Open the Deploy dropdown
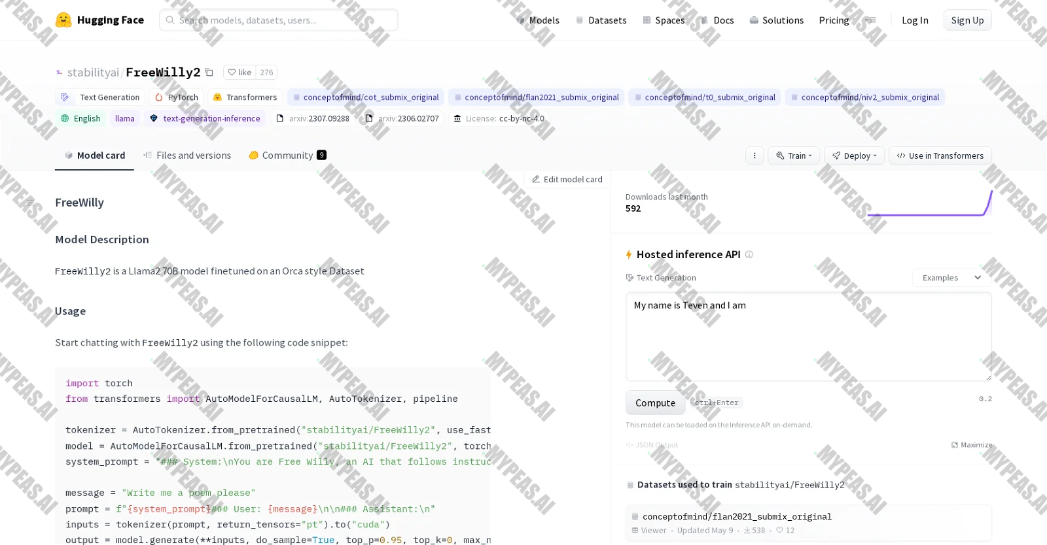1047x545 pixels. [854, 156]
